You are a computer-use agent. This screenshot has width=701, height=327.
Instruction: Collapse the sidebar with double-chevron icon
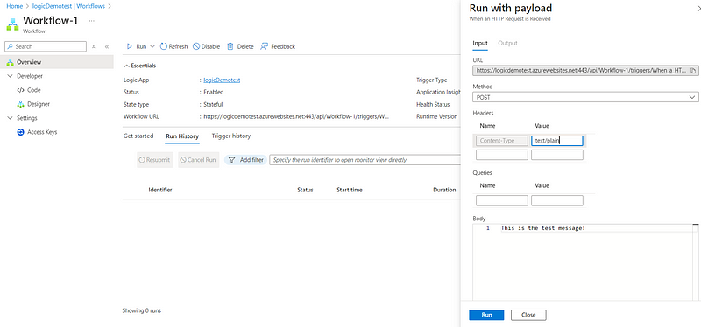pyautogui.click(x=107, y=46)
